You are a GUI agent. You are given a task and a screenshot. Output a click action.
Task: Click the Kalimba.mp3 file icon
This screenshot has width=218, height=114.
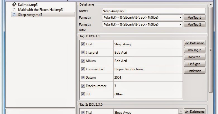point(14,4)
